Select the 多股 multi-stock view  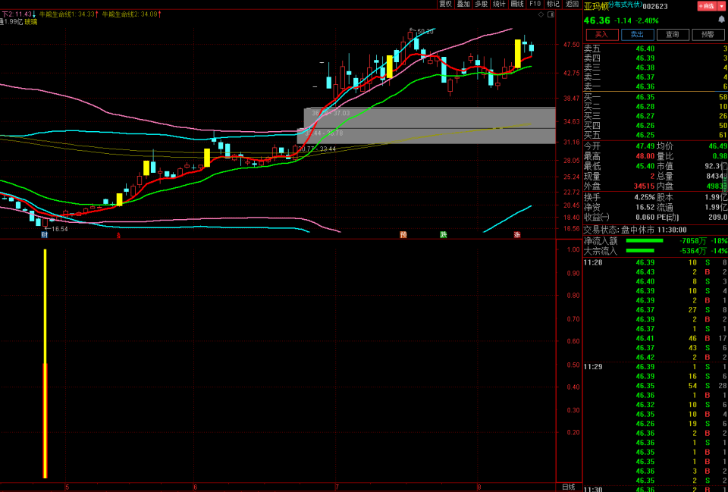[481, 5]
